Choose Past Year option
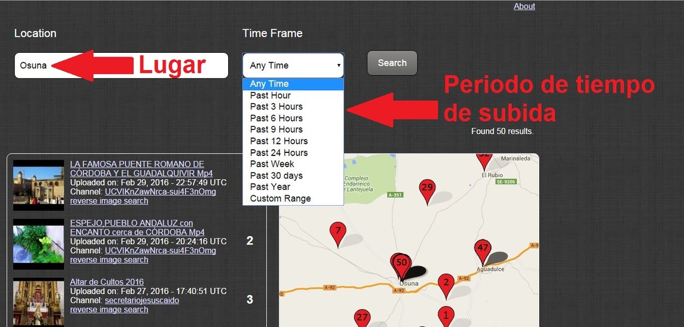 pos(293,187)
